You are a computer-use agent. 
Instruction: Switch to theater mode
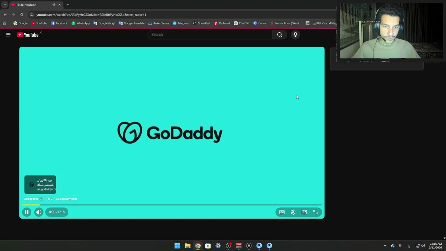pos(304,212)
